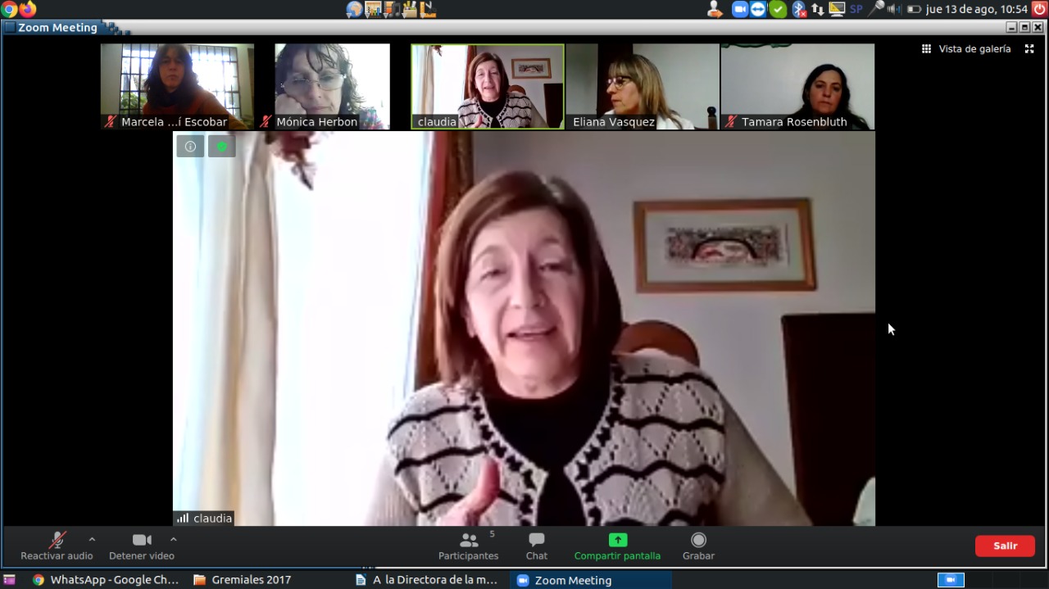Select Mónica Herbon video thumbnail
Viewport: 1049px width, 589px height.
coord(332,86)
